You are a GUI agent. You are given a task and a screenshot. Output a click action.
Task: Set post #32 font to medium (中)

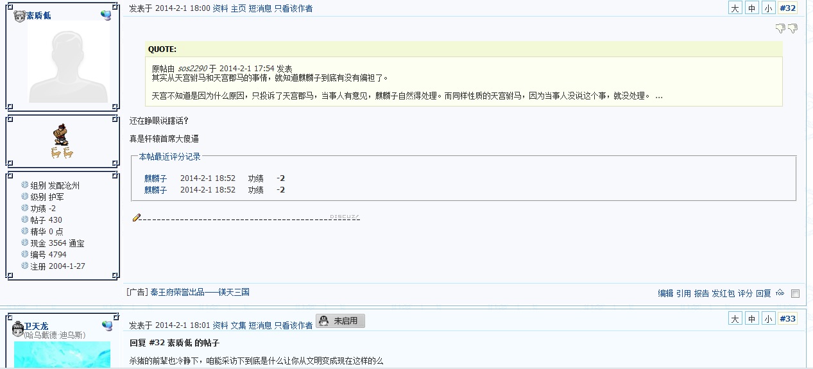pyautogui.click(x=752, y=8)
